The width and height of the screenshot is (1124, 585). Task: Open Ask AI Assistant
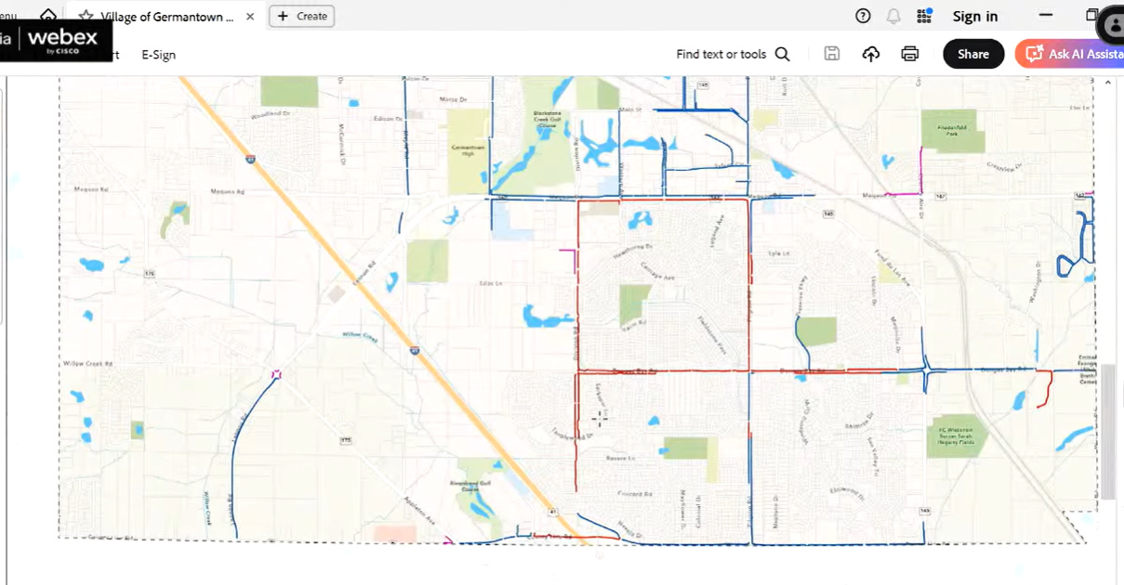tap(1069, 54)
